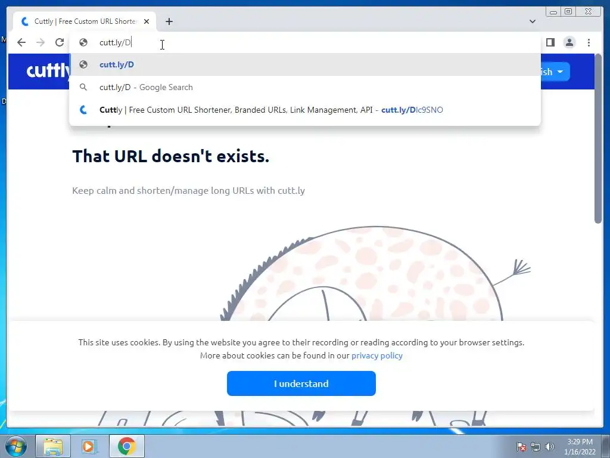Image resolution: width=610 pixels, height=458 pixels.
Task: Open the volume speaker tray icon
Action: point(549,446)
